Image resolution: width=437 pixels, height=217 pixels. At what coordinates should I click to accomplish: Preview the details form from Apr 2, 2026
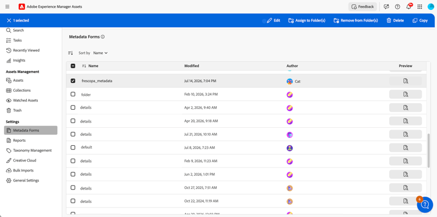[406, 108]
